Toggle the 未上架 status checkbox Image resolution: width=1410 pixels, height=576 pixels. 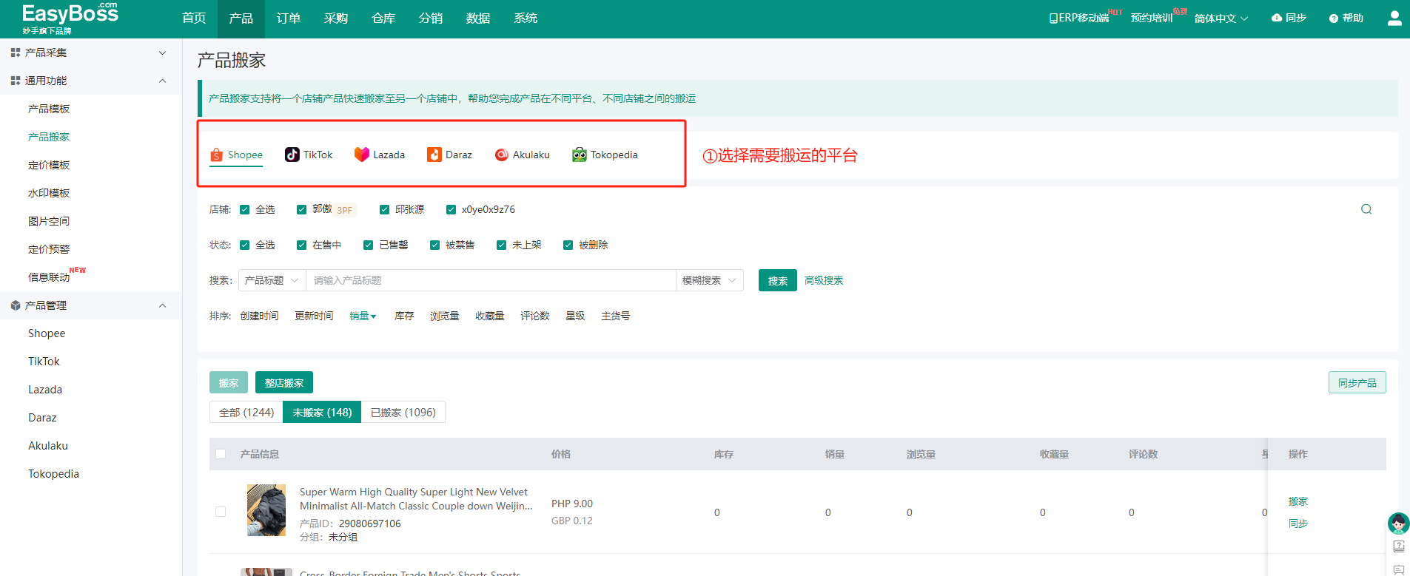click(501, 245)
